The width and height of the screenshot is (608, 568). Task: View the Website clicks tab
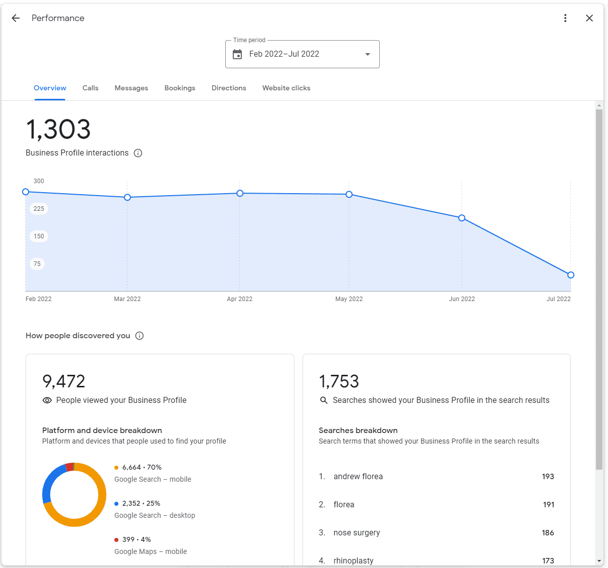[286, 88]
